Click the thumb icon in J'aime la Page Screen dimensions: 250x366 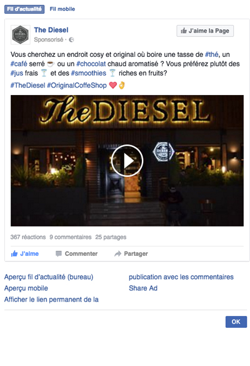(184, 31)
